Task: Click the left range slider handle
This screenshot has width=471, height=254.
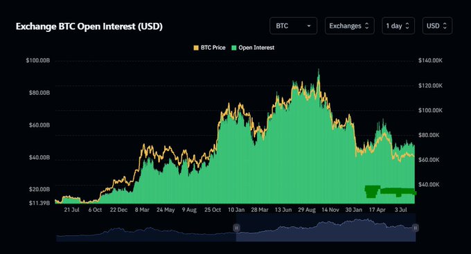Action: pos(236,228)
